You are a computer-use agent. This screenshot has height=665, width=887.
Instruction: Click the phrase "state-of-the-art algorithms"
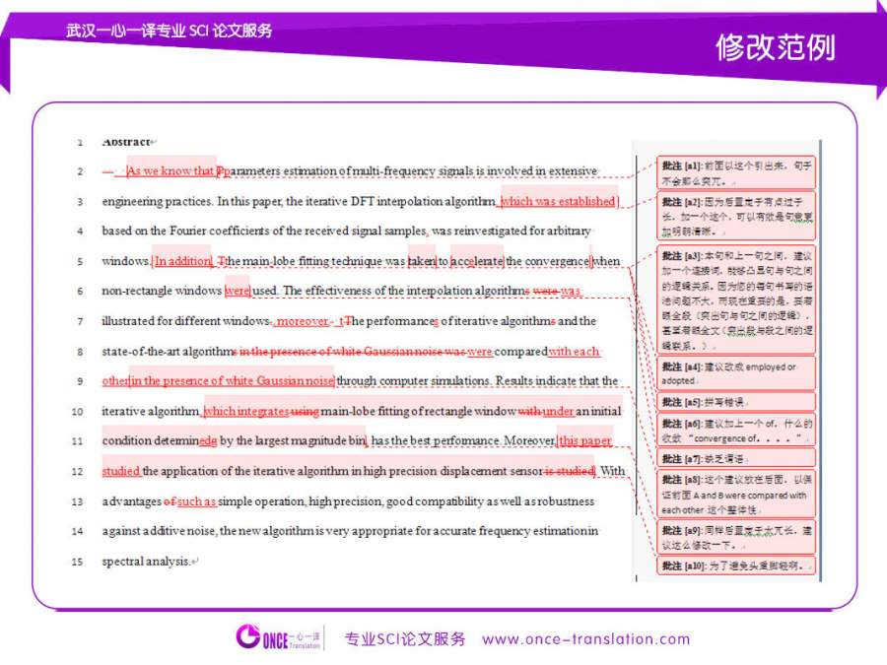[170, 351]
